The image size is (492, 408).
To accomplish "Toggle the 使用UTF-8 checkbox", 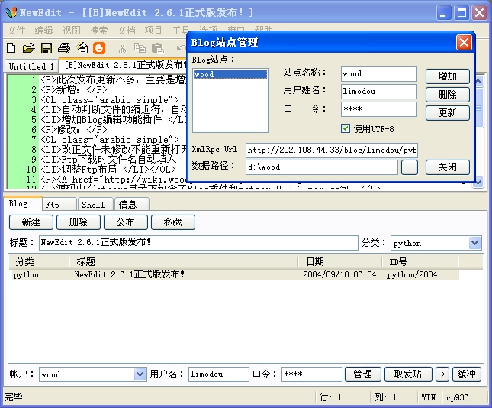I will [346, 128].
